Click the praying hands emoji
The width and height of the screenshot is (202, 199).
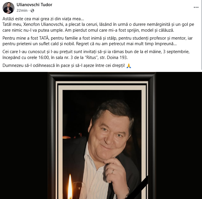pyautogui.click(x=129, y=66)
